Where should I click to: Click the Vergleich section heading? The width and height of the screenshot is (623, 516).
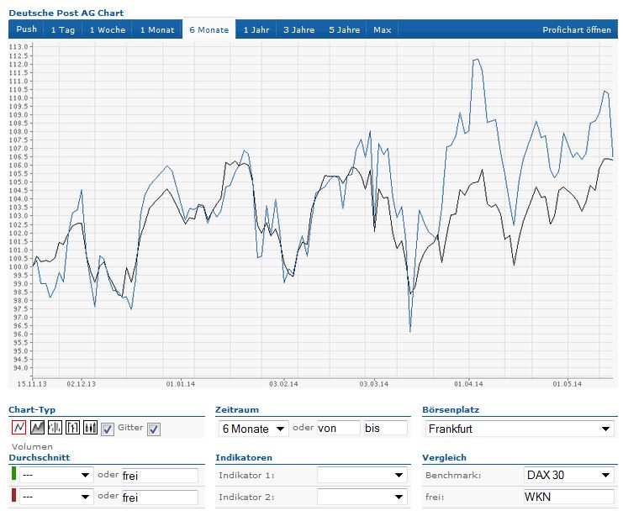444,457
